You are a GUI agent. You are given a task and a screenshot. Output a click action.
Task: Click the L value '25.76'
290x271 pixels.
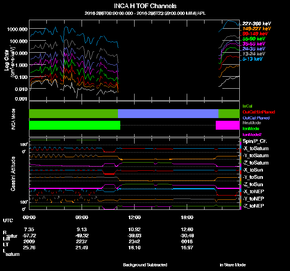pos(29,248)
